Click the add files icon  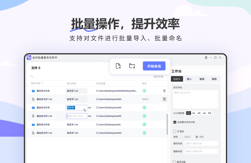(x=118, y=66)
